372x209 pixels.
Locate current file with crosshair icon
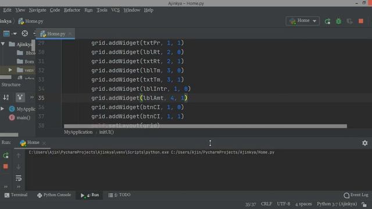(24, 34)
